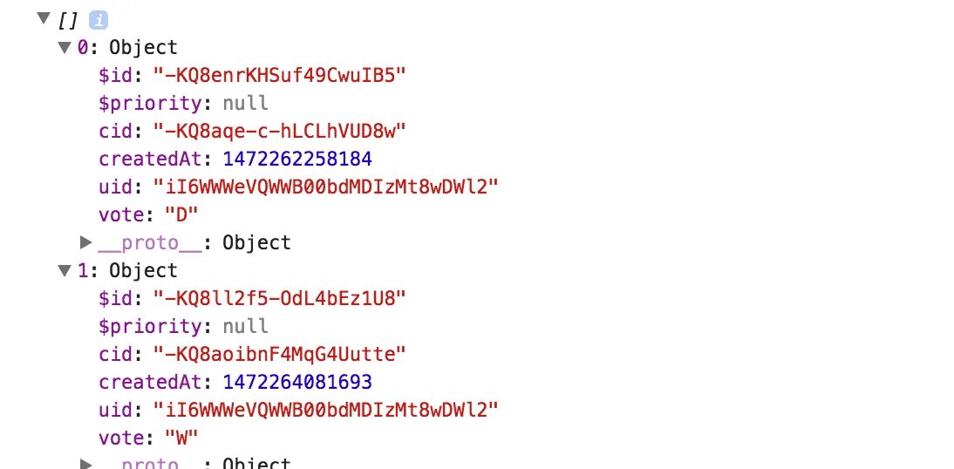Select $id value "-KQ8ll2f5-OdL4bEz1U8"
954x469 pixels.
(x=279, y=298)
